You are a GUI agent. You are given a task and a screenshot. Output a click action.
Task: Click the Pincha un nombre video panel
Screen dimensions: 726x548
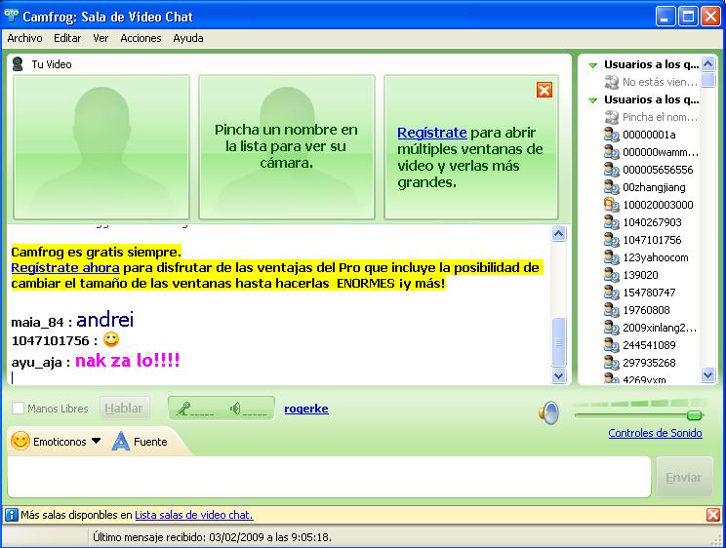[287, 146]
